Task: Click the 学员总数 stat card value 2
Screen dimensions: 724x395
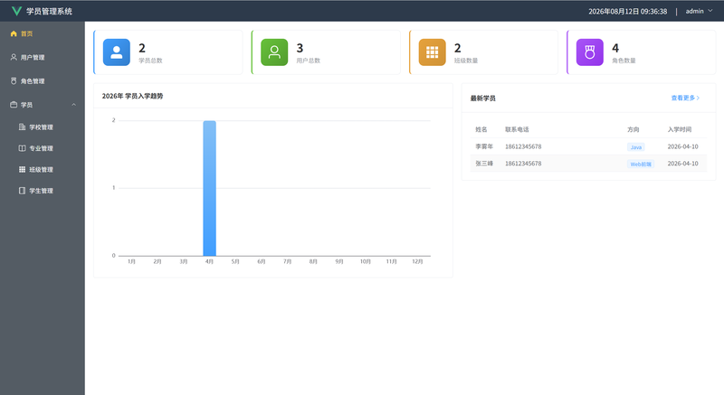Action: (142, 48)
